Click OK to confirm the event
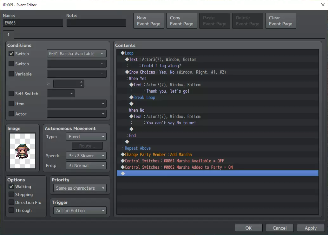The height and width of the screenshot is (235, 328). pyautogui.click(x=248, y=228)
